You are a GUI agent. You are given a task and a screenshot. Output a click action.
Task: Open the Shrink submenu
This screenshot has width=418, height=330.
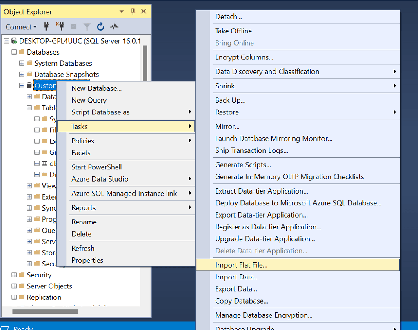[298, 86]
